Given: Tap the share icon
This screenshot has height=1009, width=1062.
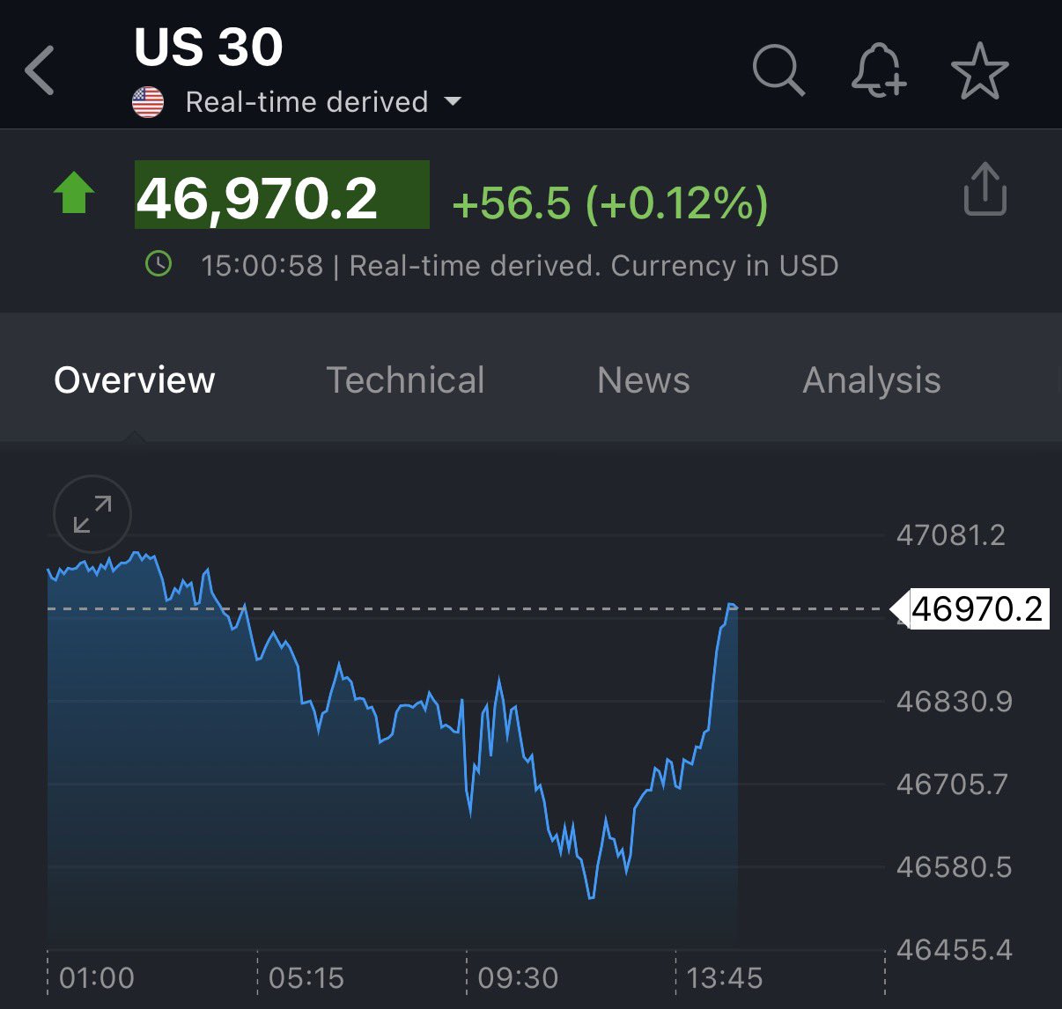Looking at the screenshot, I should tap(985, 188).
